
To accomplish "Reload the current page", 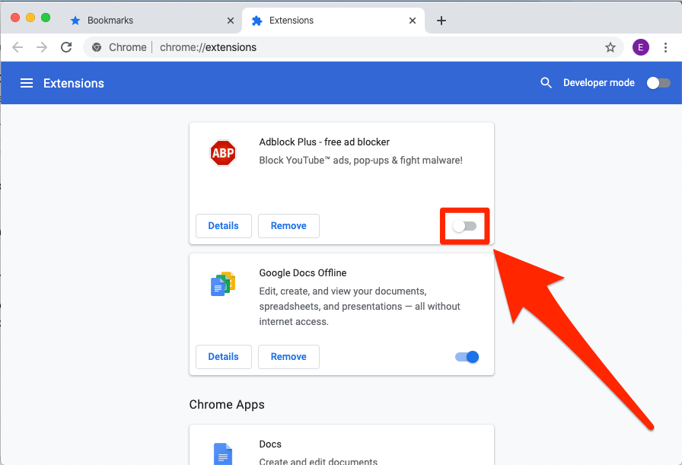I will coord(66,47).
